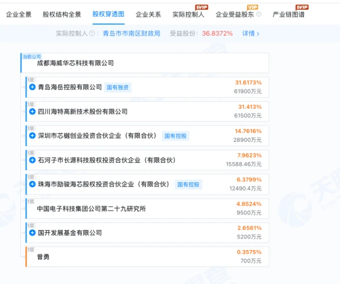Image resolution: width=340 pixels, height=284 pixels.
Task: Expand 石河子市长源科技股权投资合伙企业 plus icon
Action: coord(32,160)
